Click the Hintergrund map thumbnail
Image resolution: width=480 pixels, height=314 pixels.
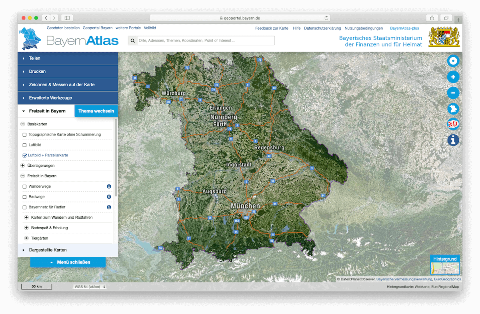click(x=445, y=265)
